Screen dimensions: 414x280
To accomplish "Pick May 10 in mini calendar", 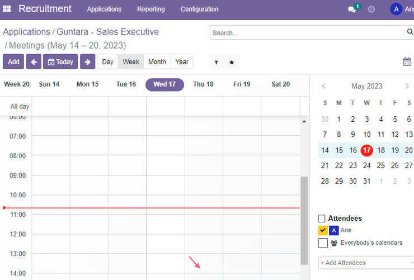I will pyautogui.click(x=367, y=135).
